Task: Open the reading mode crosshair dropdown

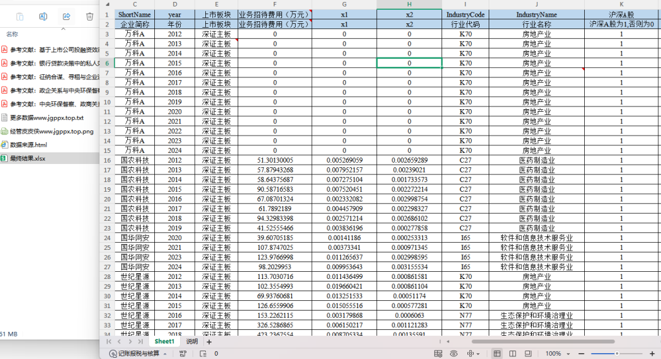Action: pyautogui.click(x=473, y=354)
